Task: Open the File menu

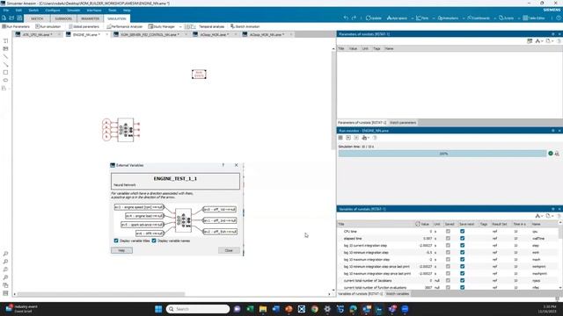Action: pyautogui.click(x=6, y=11)
